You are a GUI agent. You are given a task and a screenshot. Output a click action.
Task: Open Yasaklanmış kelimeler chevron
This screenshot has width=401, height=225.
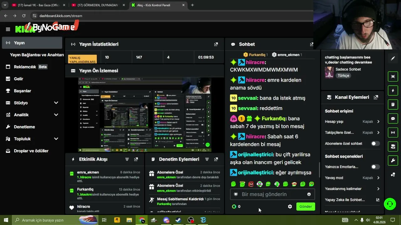click(x=378, y=189)
